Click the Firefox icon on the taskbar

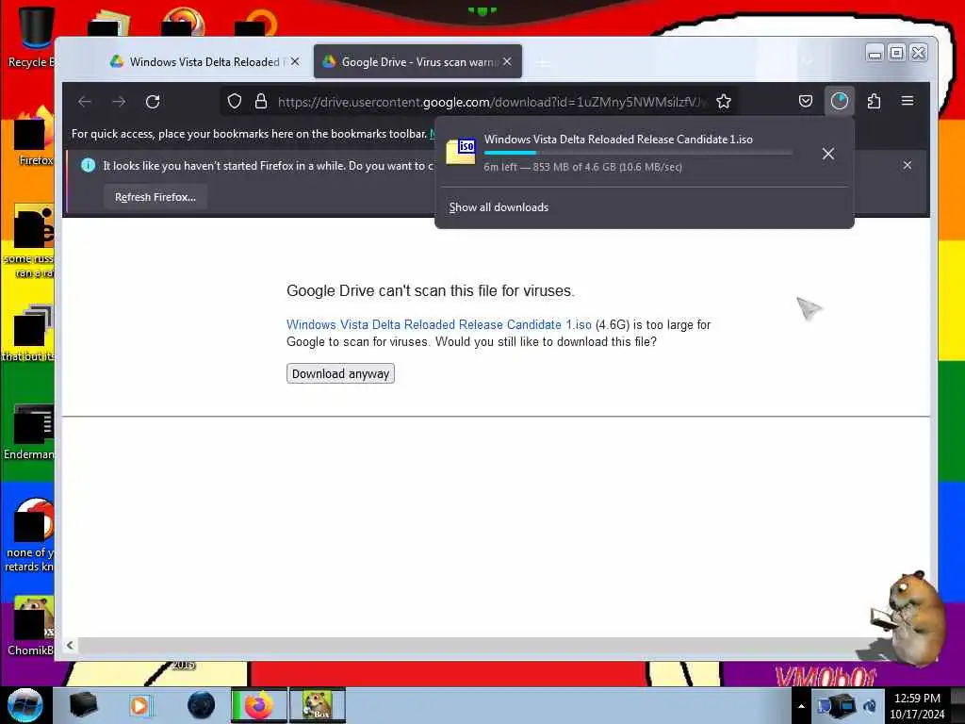[258, 705]
